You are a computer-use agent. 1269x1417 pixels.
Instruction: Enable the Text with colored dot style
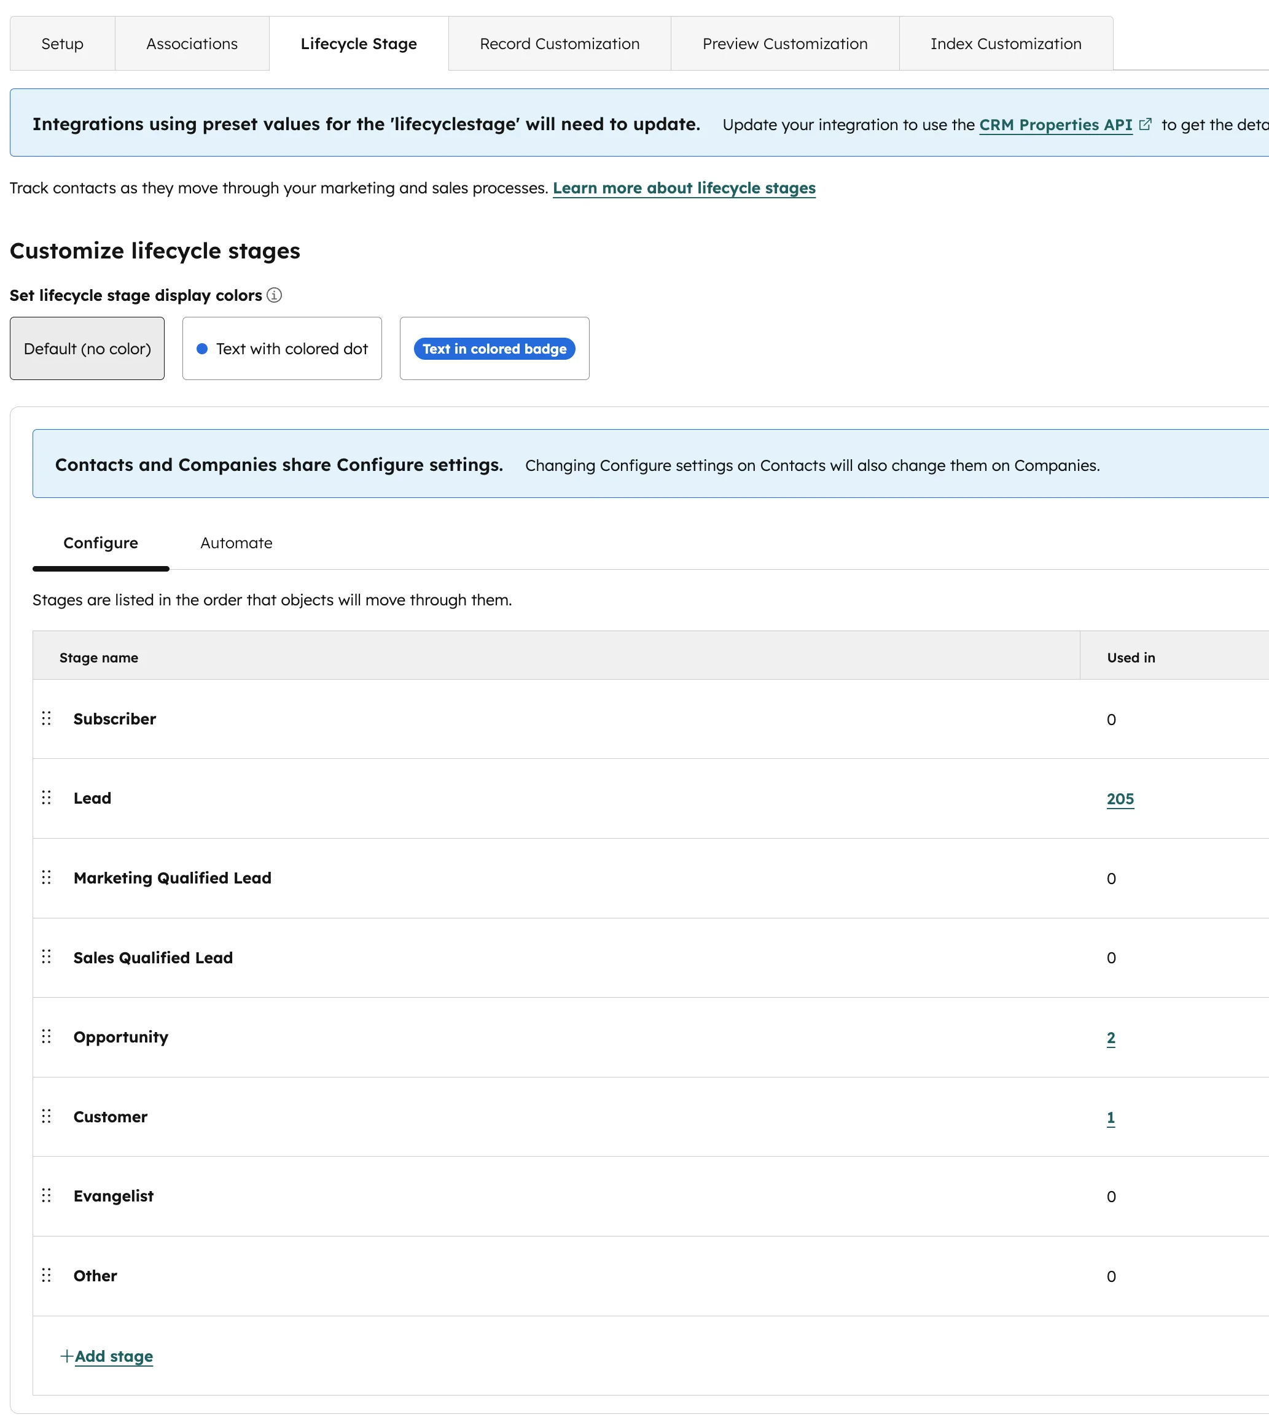(282, 347)
